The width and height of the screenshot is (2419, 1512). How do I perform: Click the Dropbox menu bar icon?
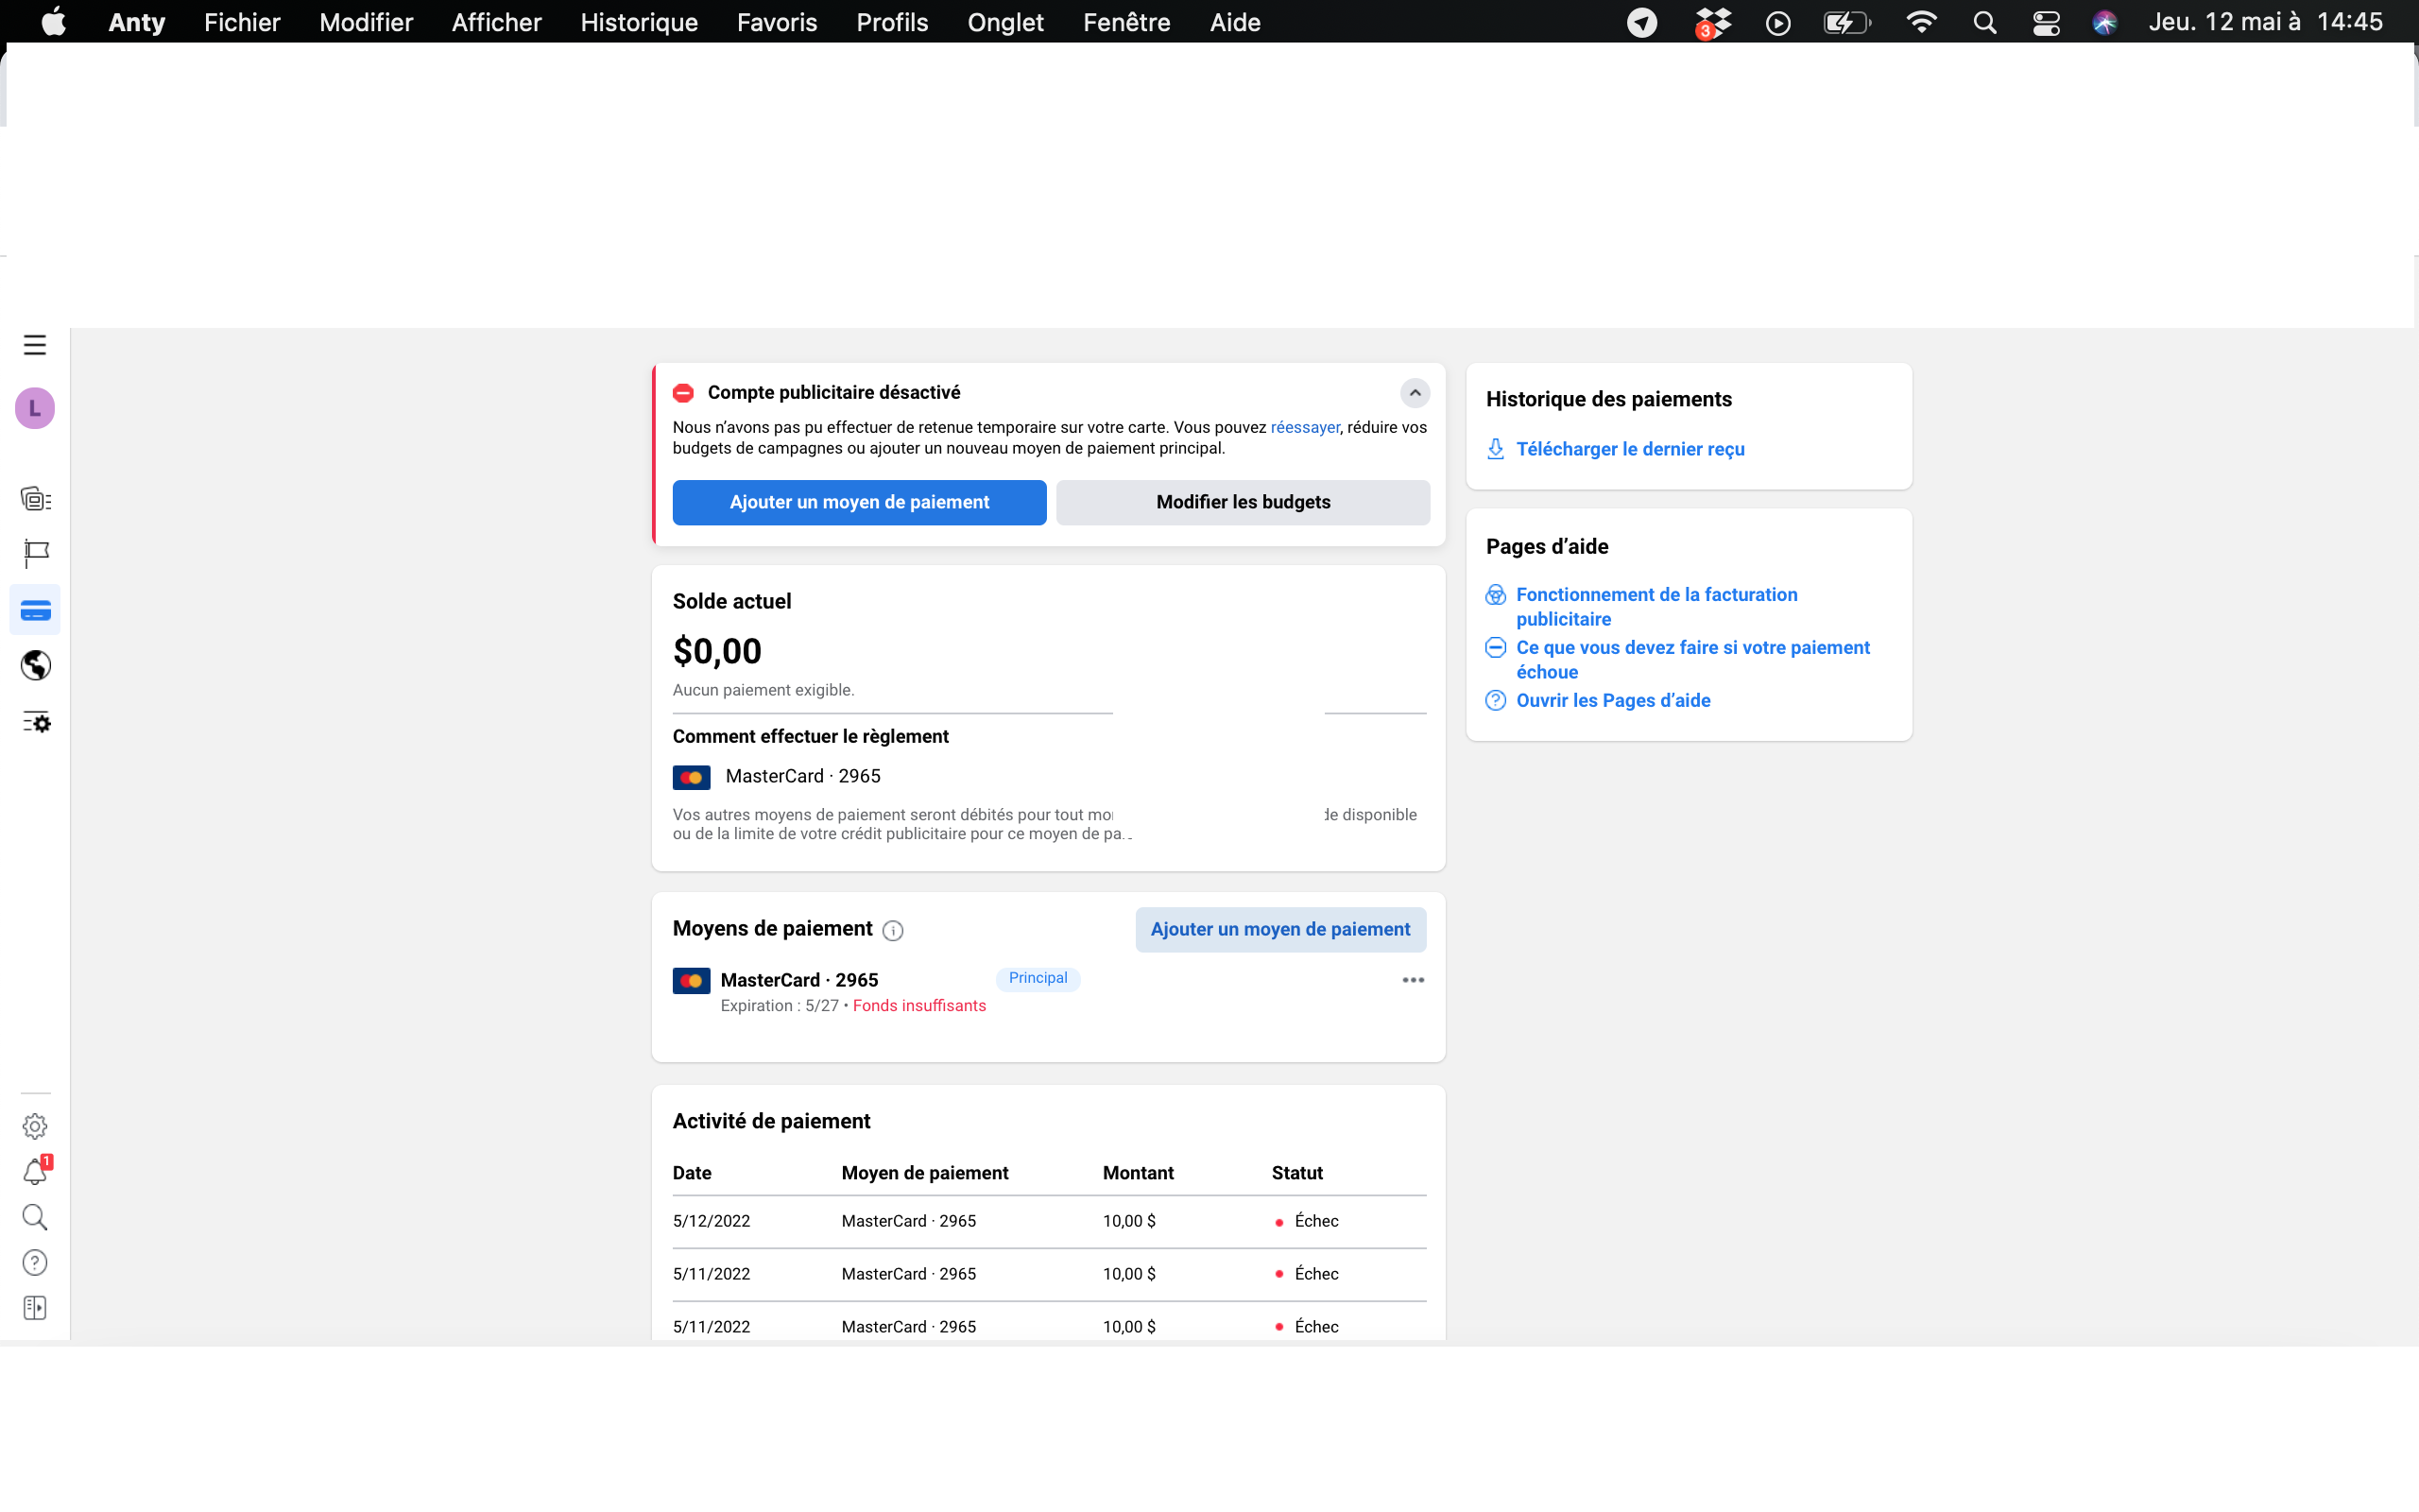coord(1713,22)
